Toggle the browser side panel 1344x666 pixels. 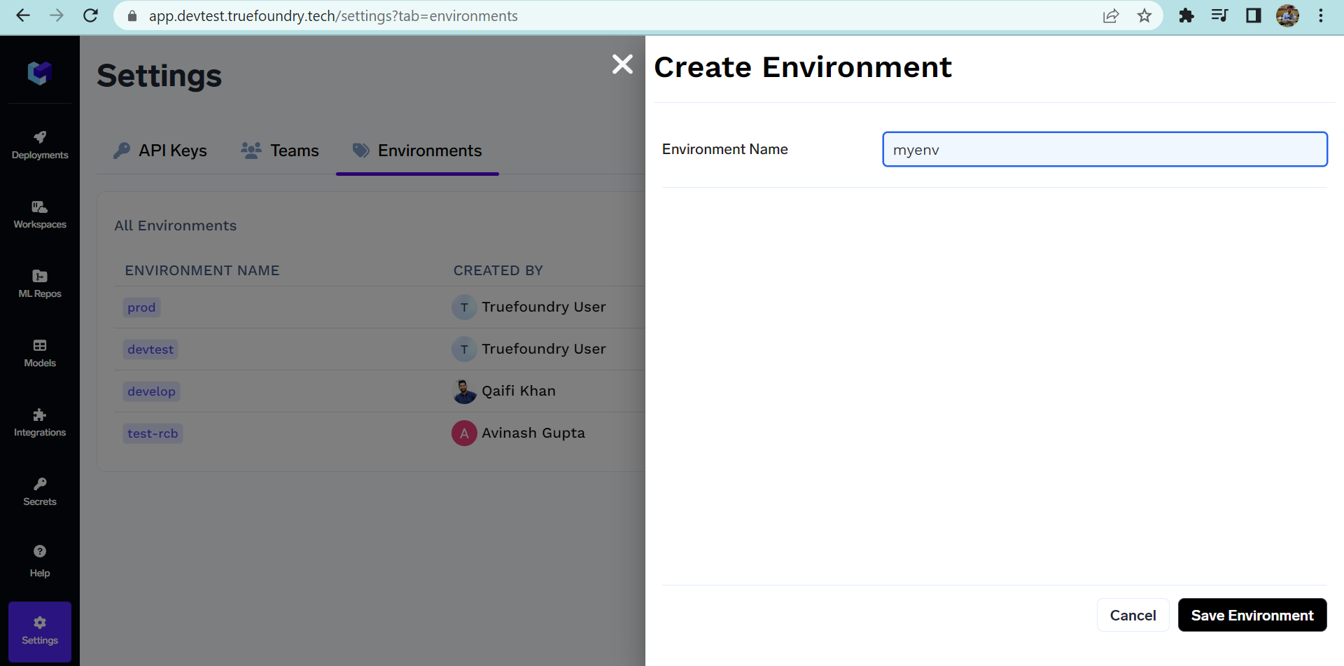click(x=1254, y=15)
